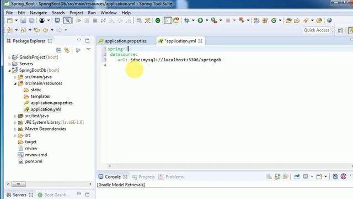353x199 pixels.
Task: Open the Edit menu
Action: (x=21, y=13)
